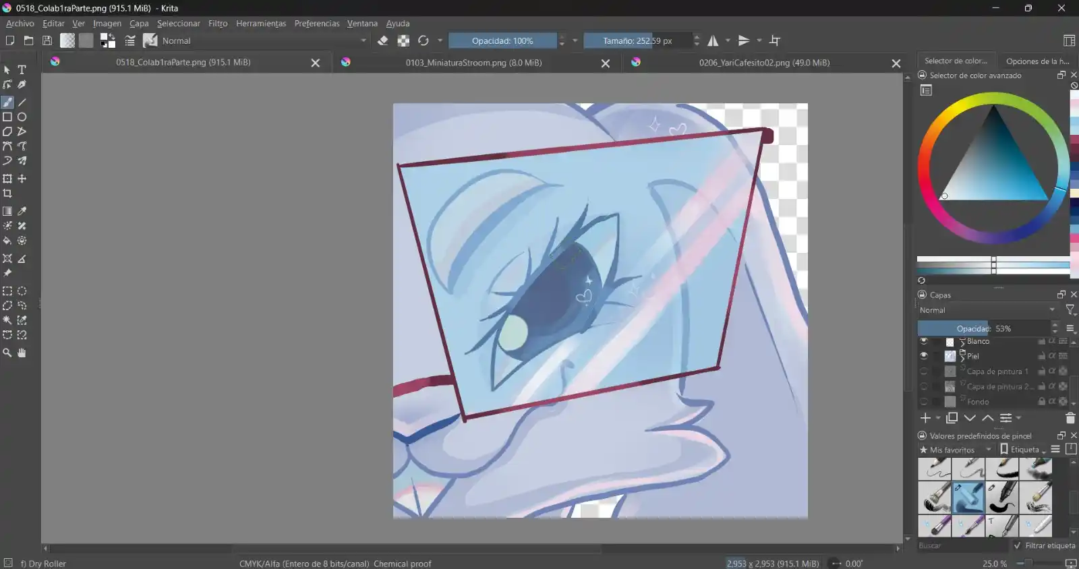The height and width of the screenshot is (569, 1079).
Task: Check the Filtrar etiqueta checkbox
Action: [1017, 545]
